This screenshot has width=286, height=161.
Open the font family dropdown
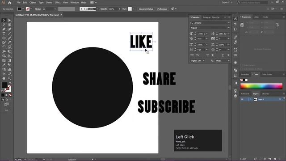pyautogui.click(x=228, y=23)
